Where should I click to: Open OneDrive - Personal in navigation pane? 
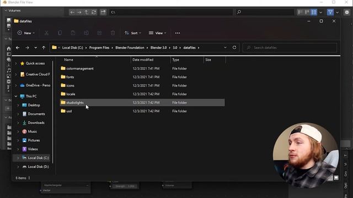click(38, 85)
